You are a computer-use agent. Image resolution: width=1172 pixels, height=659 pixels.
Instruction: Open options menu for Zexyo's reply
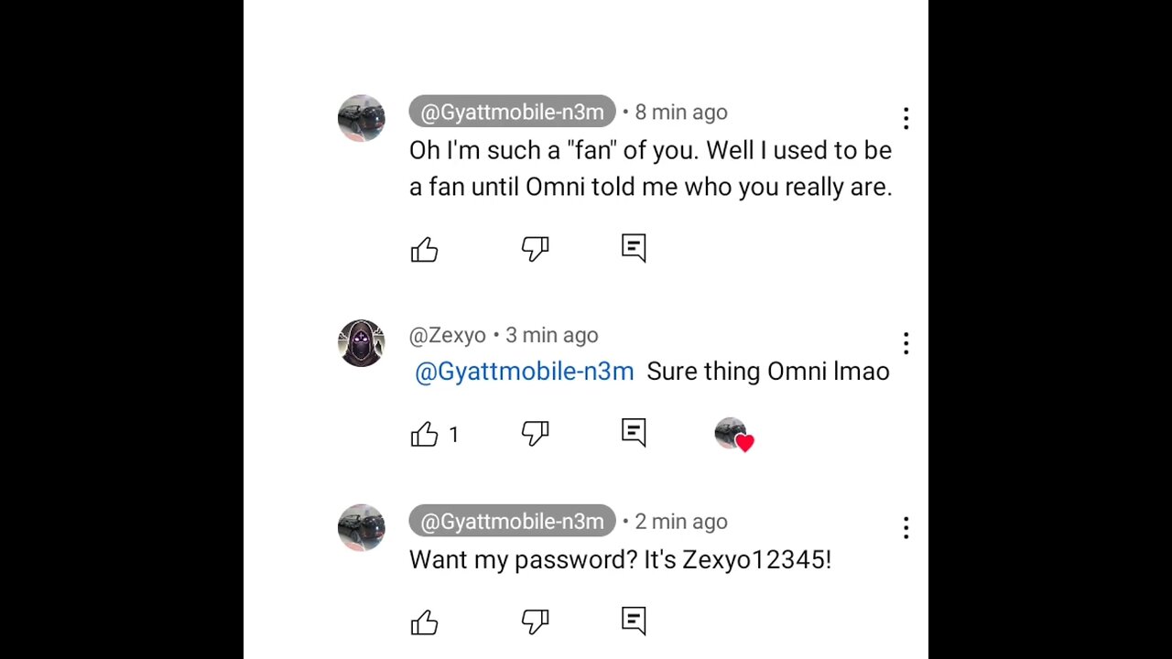(x=906, y=343)
